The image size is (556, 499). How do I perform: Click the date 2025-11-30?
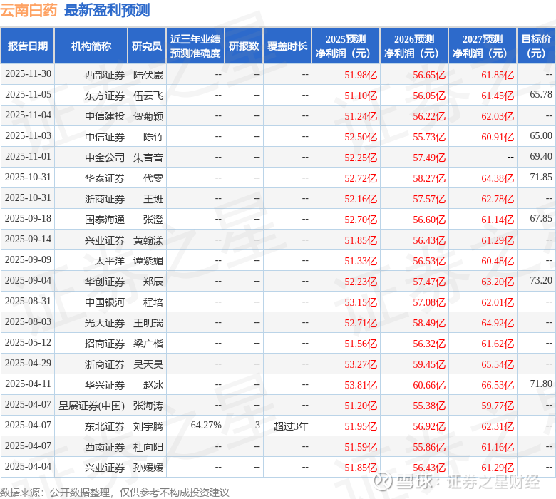[28, 73]
